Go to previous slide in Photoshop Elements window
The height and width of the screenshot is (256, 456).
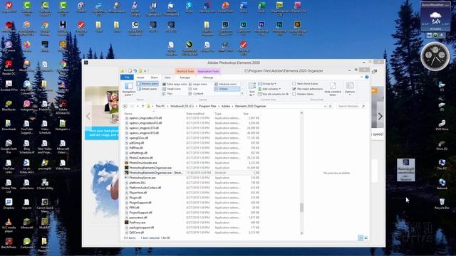[x=88, y=117]
